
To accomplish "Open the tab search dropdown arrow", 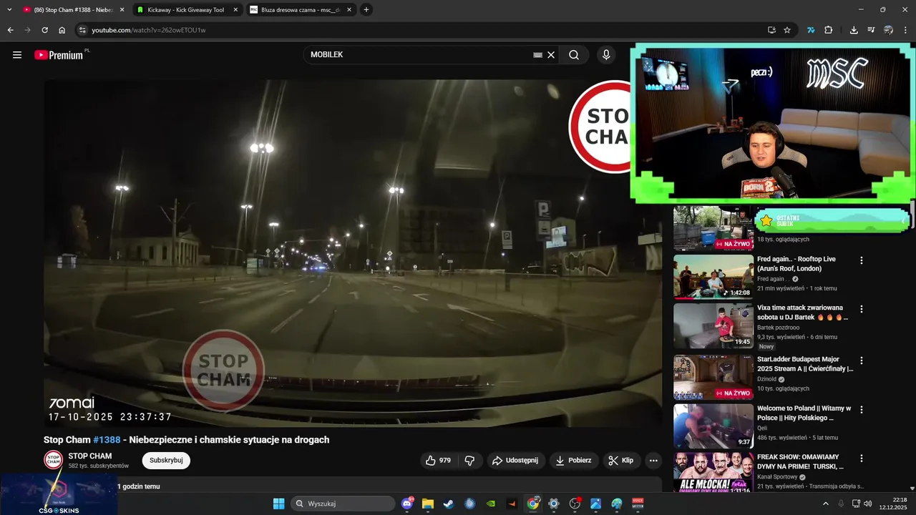I will click(9, 10).
